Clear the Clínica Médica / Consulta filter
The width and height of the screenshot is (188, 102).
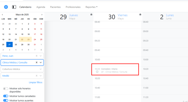[x=36, y=62]
